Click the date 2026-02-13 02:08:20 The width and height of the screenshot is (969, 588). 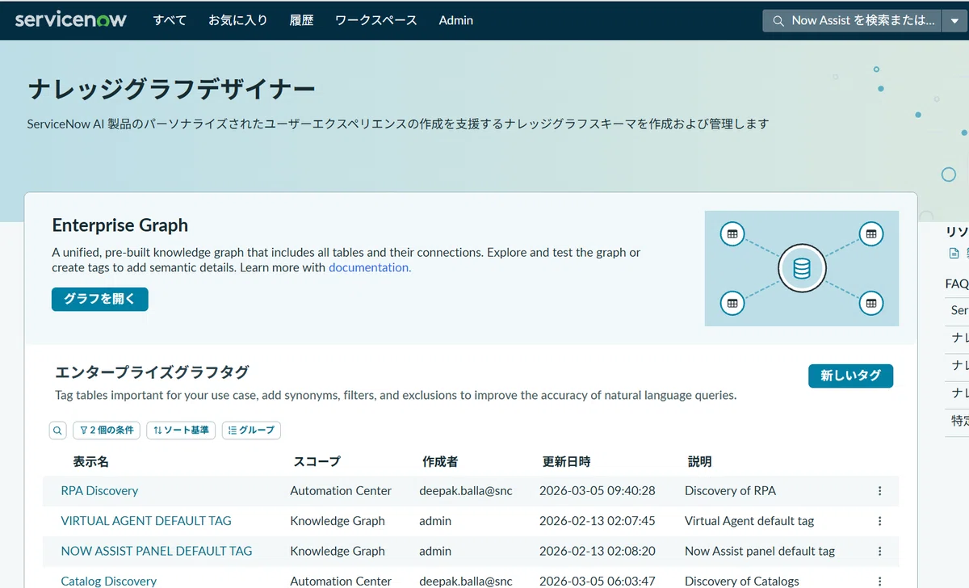(x=597, y=551)
